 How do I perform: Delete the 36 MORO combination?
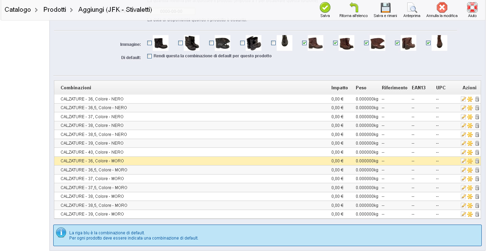(477, 161)
